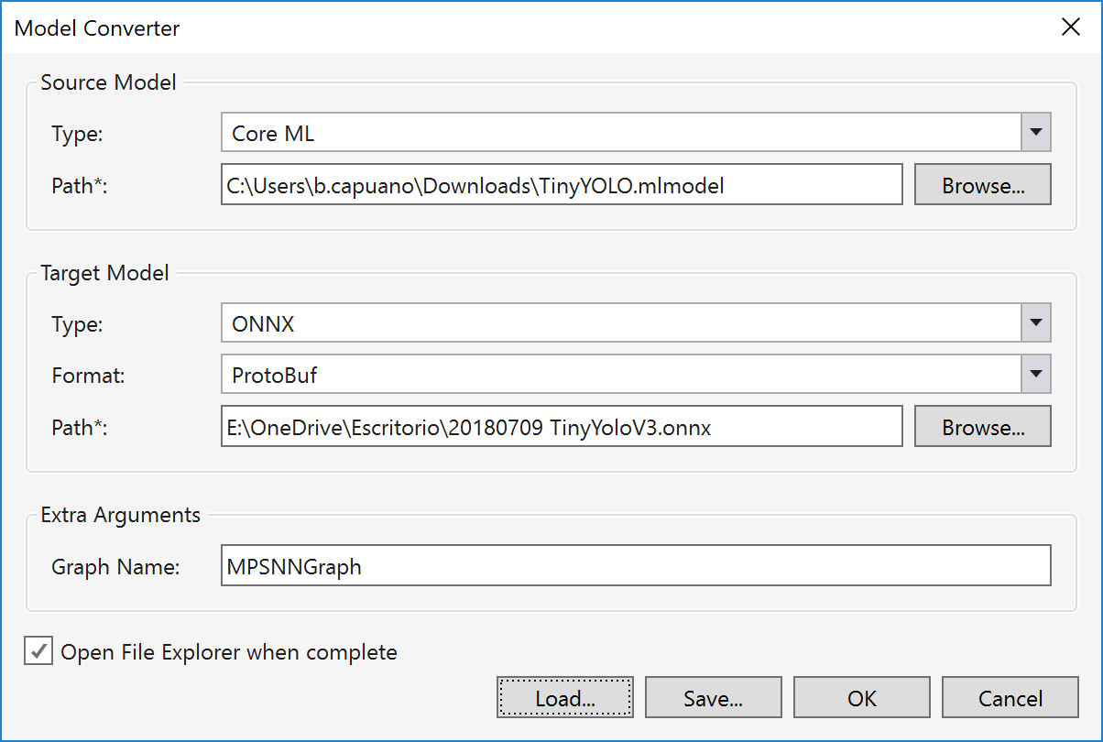1103x742 pixels.
Task: Click the Target Model path text field
Action: [x=562, y=426]
